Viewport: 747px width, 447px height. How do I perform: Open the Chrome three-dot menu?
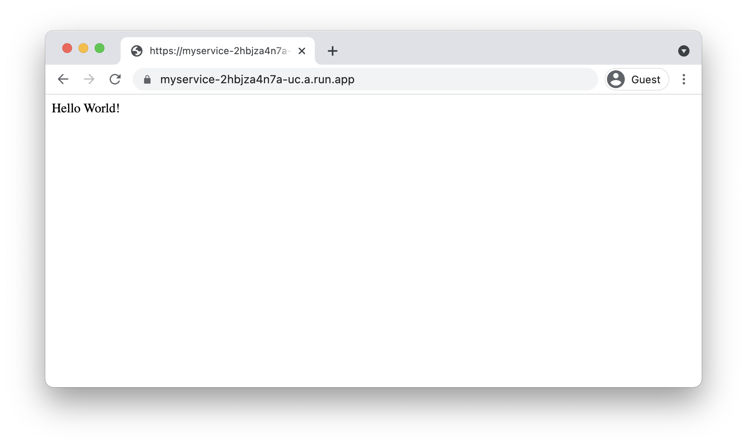[x=684, y=79]
